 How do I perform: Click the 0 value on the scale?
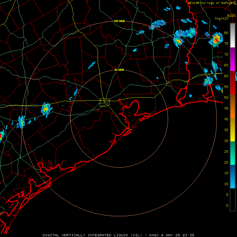tap(227, 206)
